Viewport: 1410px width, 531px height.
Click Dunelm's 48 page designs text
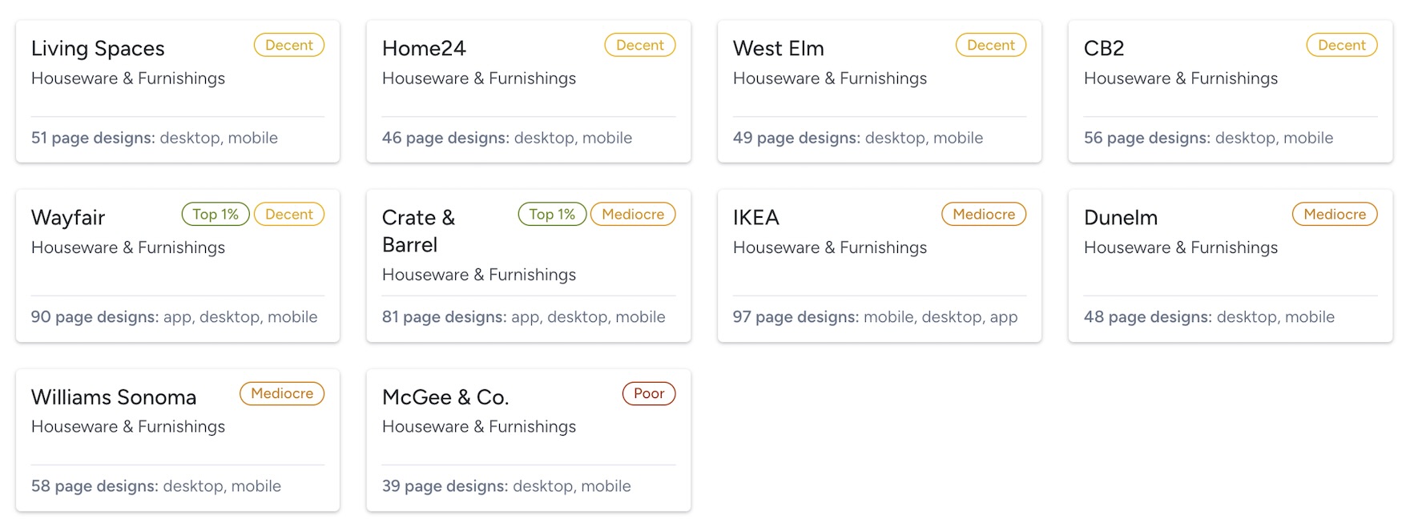click(x=1209, y=317)
